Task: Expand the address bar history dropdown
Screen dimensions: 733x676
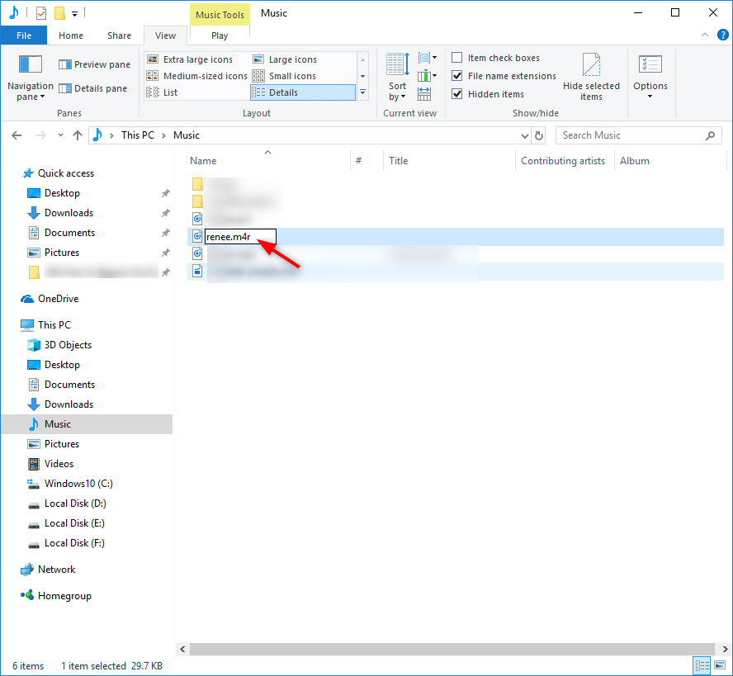Action: 524,135
